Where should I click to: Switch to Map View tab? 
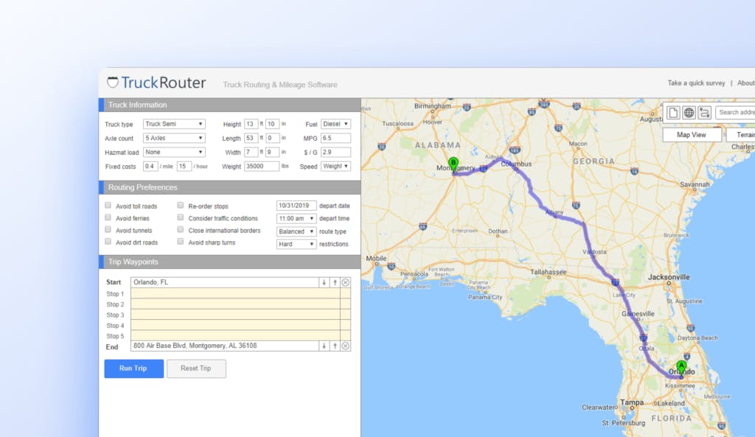pyautogui.click(x=692, y=135)
